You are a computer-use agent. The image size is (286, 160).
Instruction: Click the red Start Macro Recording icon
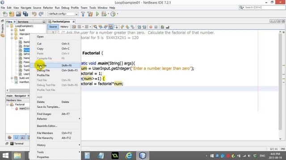(x=151, y=27)
